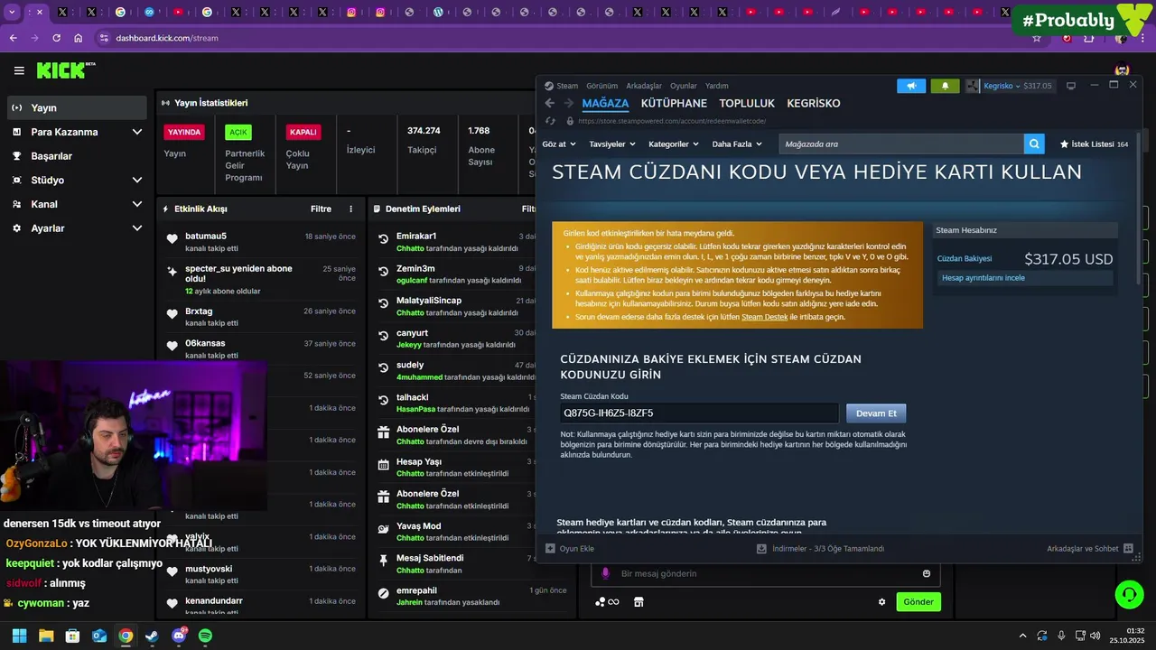Reload the Chrome page

coord(56,38)
